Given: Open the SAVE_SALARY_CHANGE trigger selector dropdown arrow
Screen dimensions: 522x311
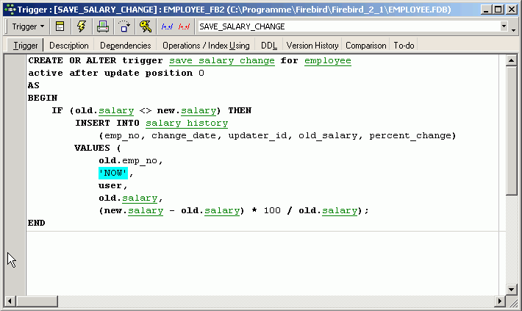Looking at the screenshot, I should coord(504,26).
